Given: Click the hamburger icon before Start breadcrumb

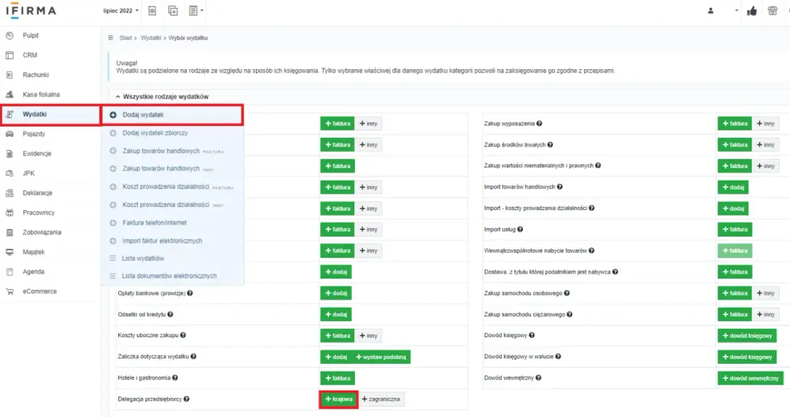Looking at the screenshot, I should pos(111,38).
